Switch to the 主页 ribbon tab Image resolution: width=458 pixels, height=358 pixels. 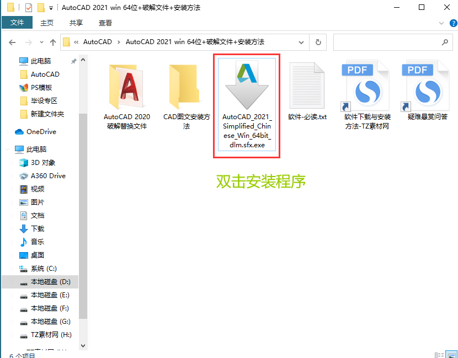[47, 23]
